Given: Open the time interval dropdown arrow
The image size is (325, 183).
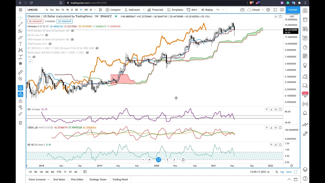Looking at the screenshot, I should pos(95,10).
